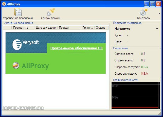Expand the toolbar overflow arrow near Контроль

[x=159, y=14]
